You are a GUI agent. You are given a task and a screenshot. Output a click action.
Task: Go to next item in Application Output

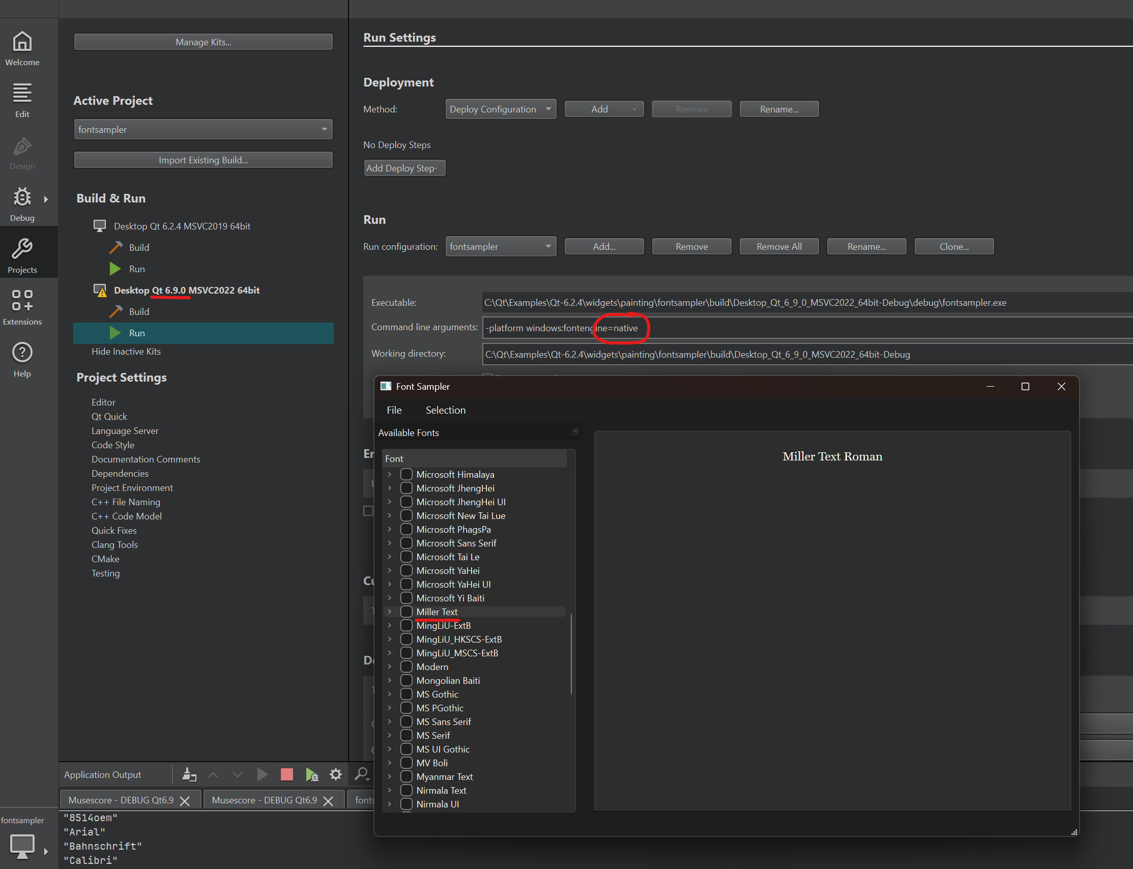tap(238, 774)
